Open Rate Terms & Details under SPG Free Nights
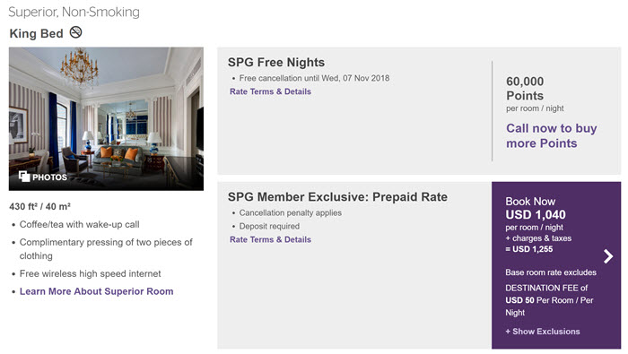Image resolution: width=628 pixels, height=354 pixels. [x=270, y=91]
